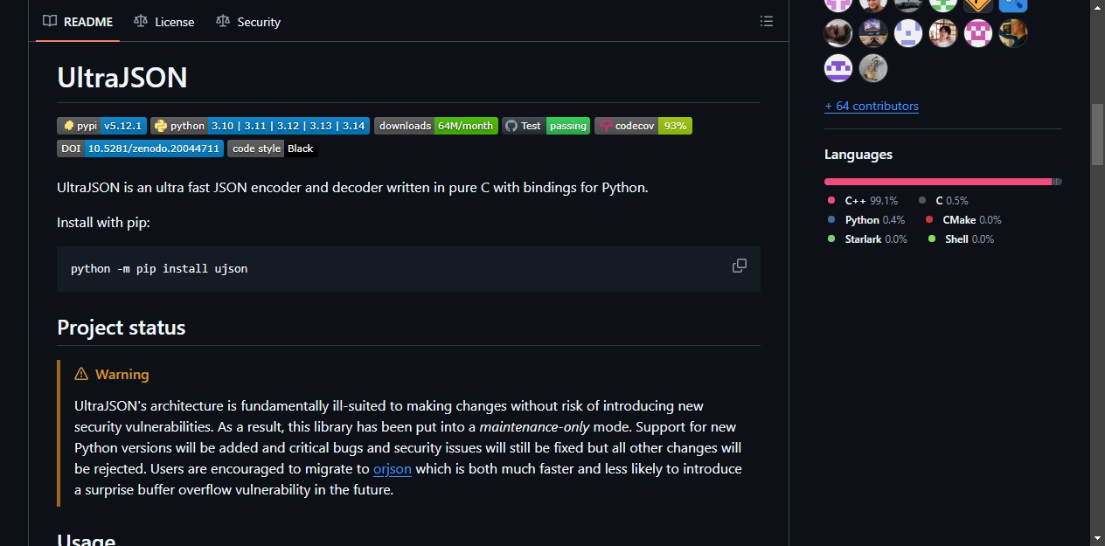Screen dimensions: 1105x546
Task: Click the codecov 93% badge
Action: [643, 126]
